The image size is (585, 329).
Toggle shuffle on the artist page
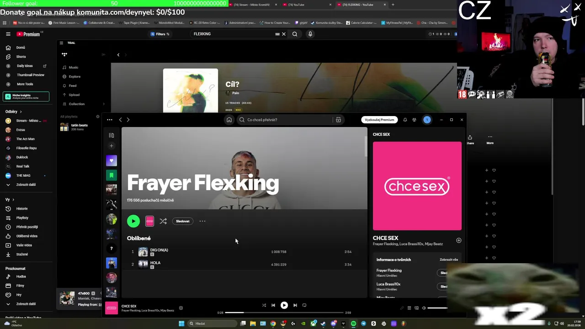tap(163, 221)
